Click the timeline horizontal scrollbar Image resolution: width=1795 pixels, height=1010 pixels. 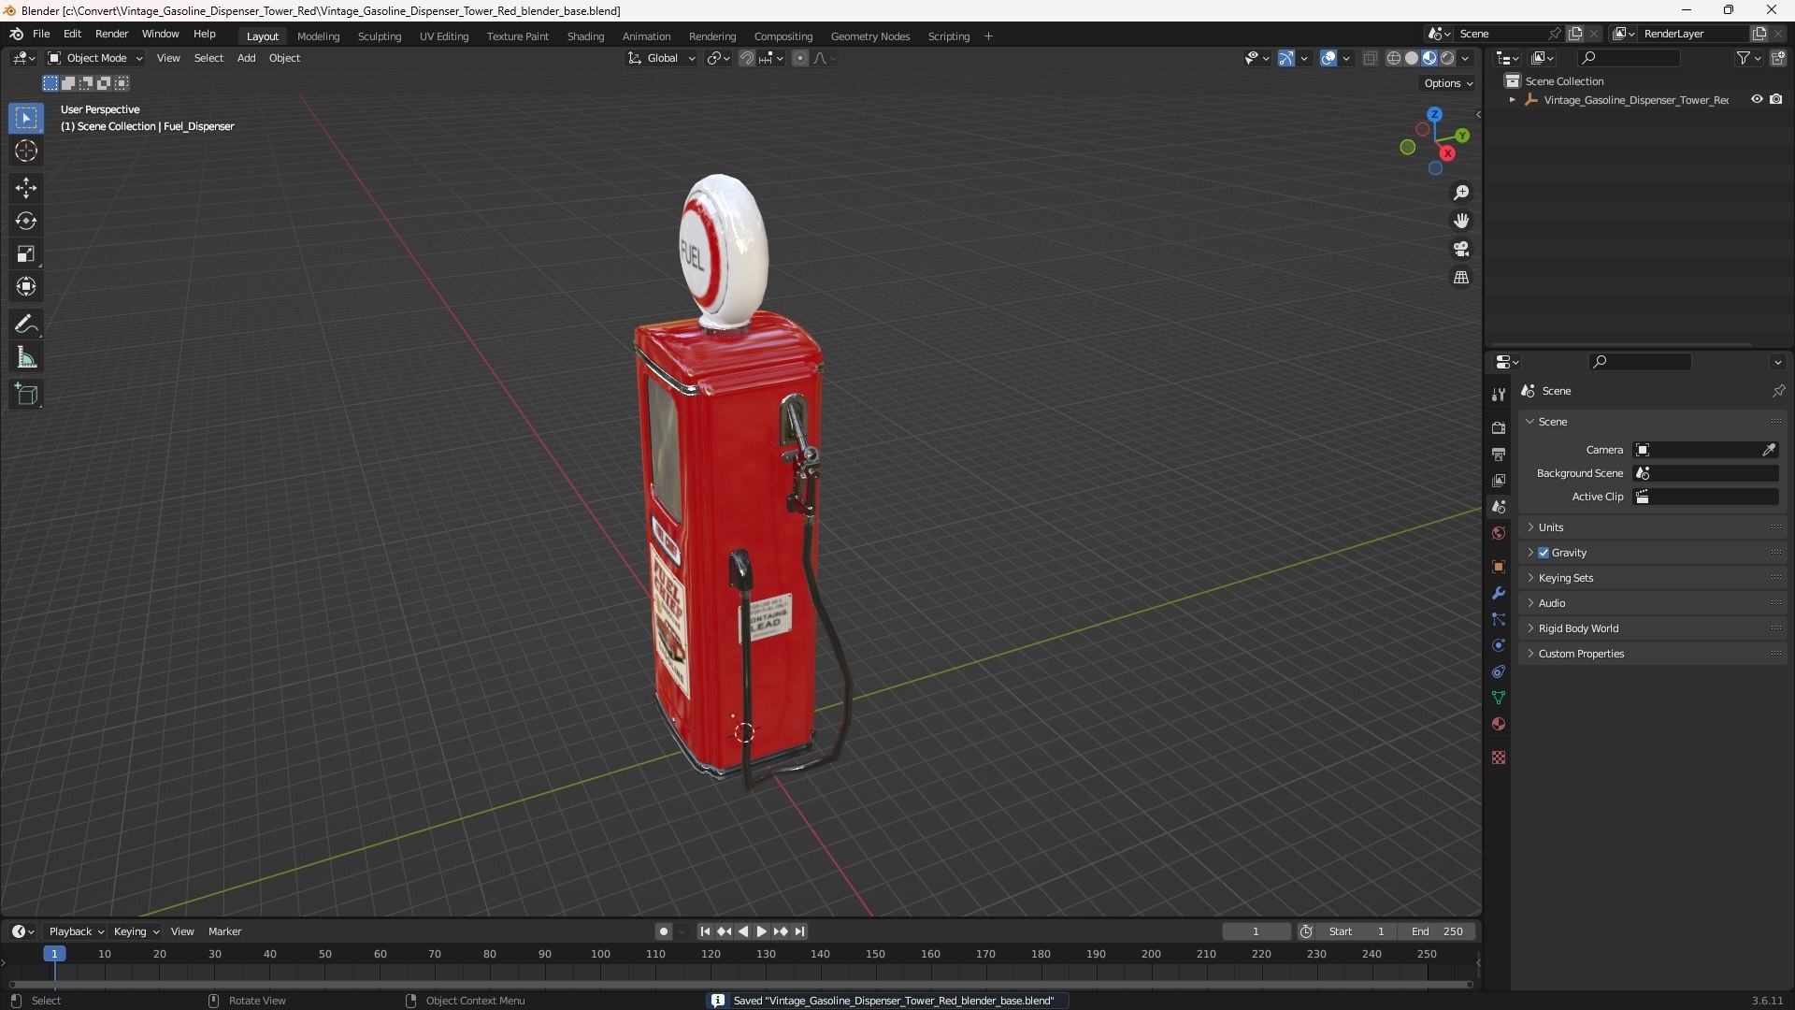pyautogui.click(x=740, y=984)
